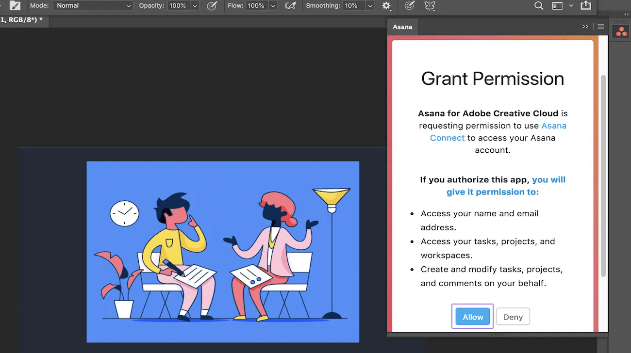The height and width of the screenshot is (353, 631).
Task: Collapse the right panel dock with double arrows
Action: pos(626,14)
